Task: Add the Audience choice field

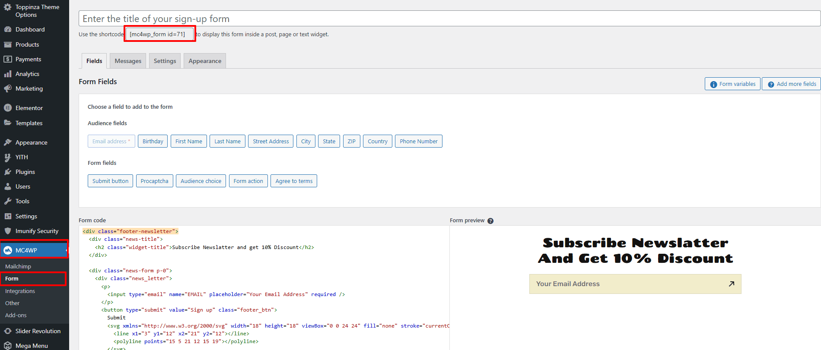Action: 201,181
